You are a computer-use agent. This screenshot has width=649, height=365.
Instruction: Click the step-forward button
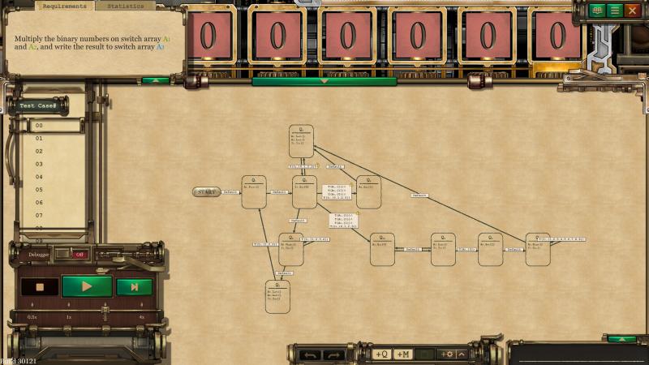(134, 286)
